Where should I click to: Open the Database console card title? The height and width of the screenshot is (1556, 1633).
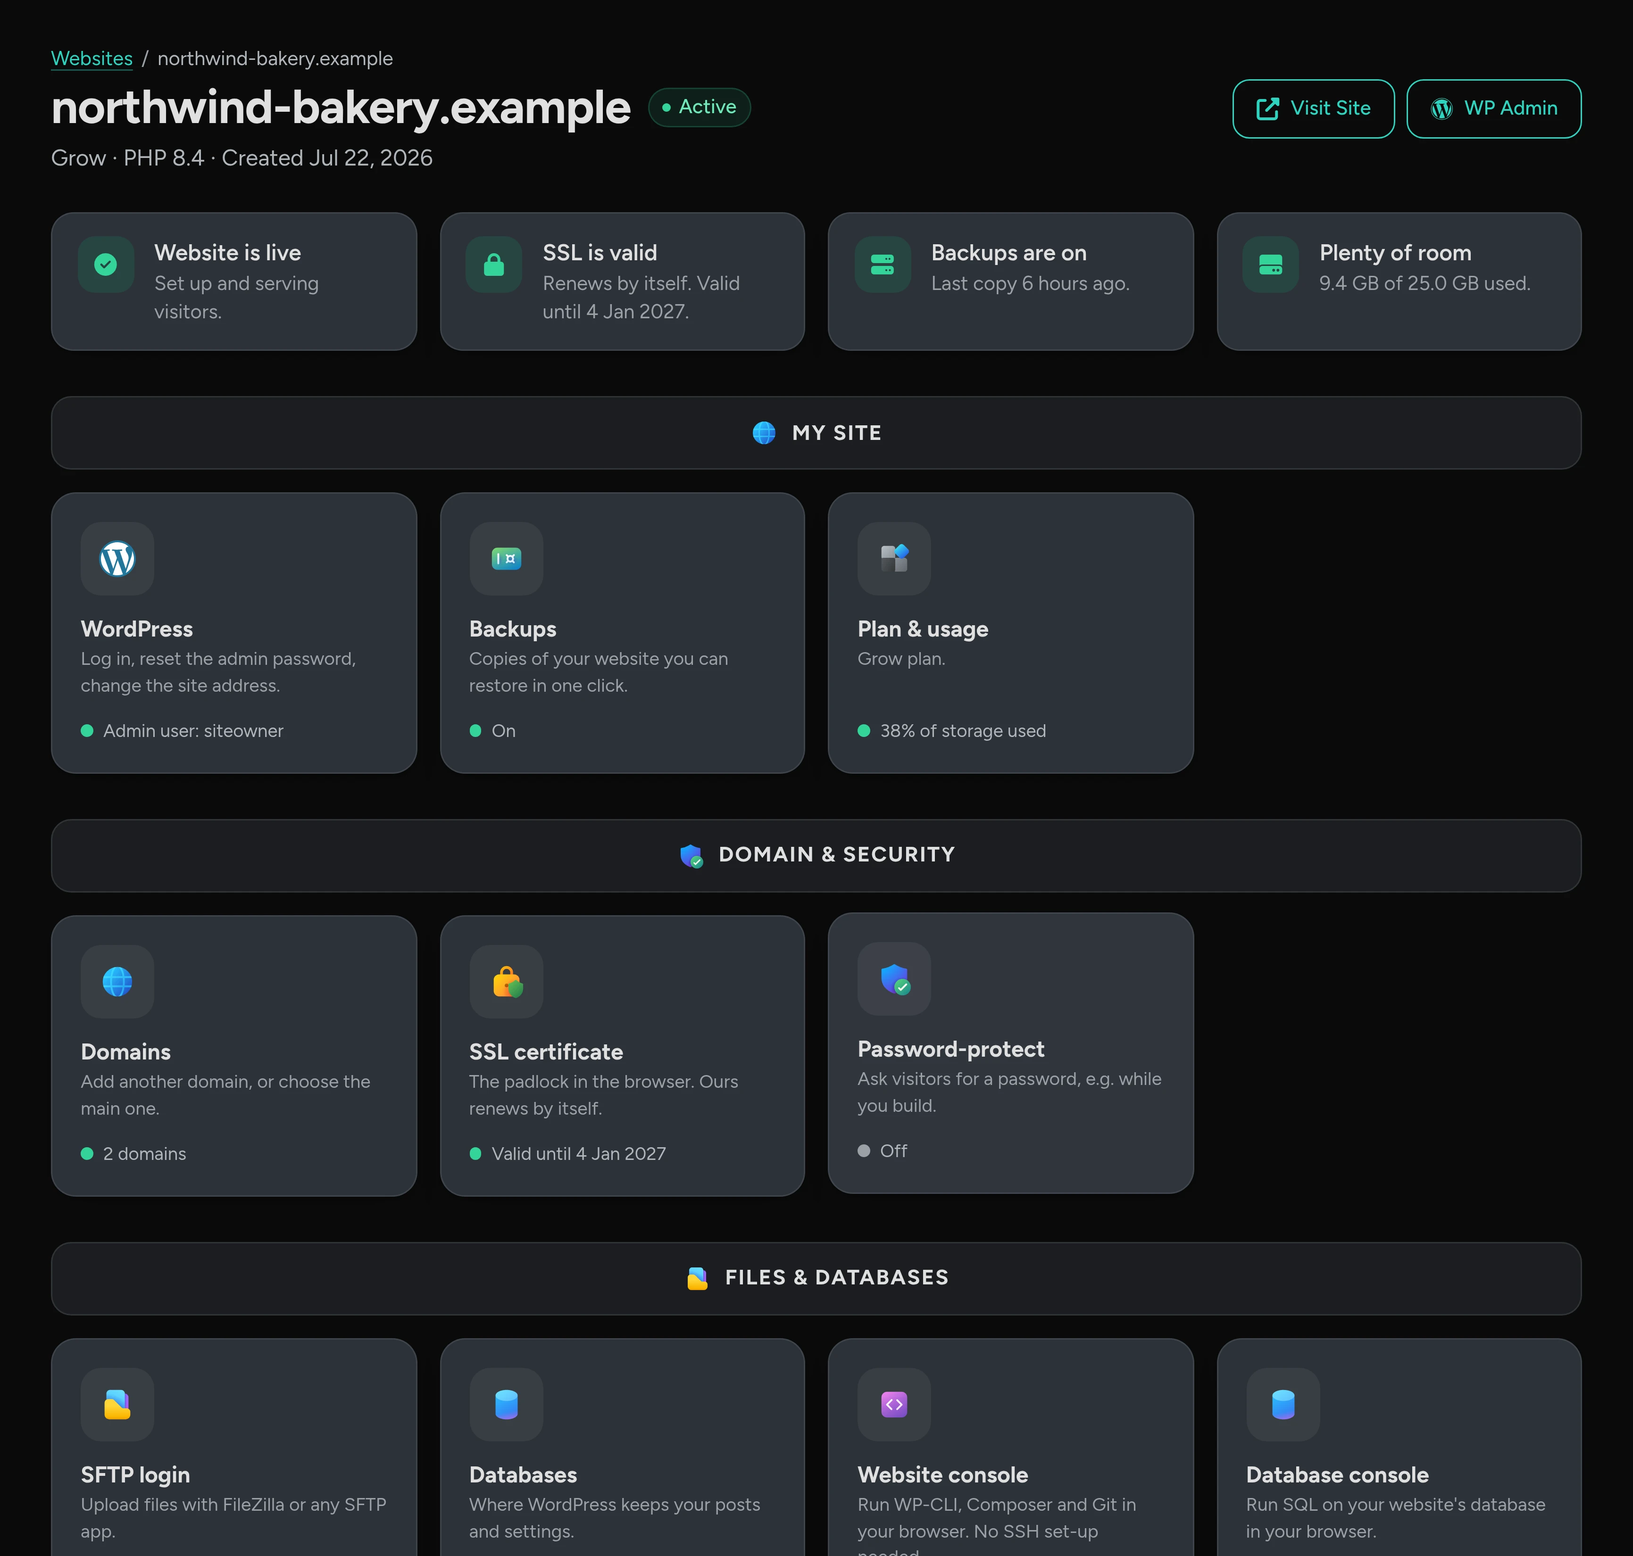pos(1337,1475)
